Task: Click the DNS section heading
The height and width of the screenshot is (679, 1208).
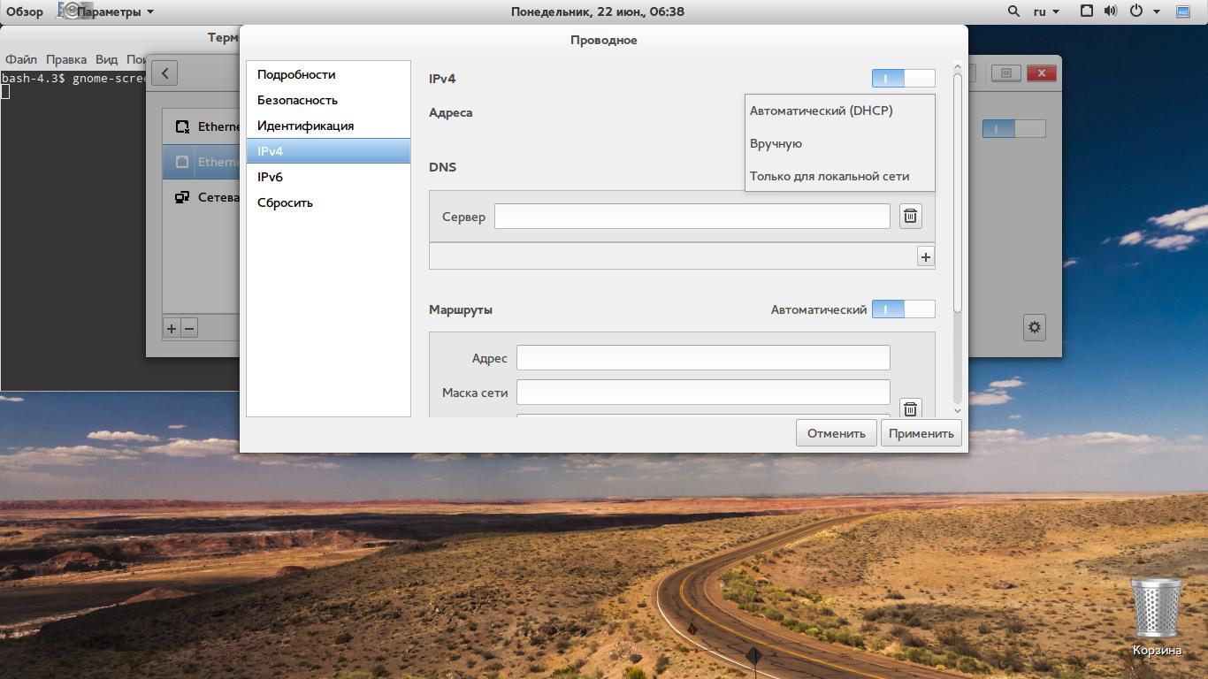Action: coord(442,167)
